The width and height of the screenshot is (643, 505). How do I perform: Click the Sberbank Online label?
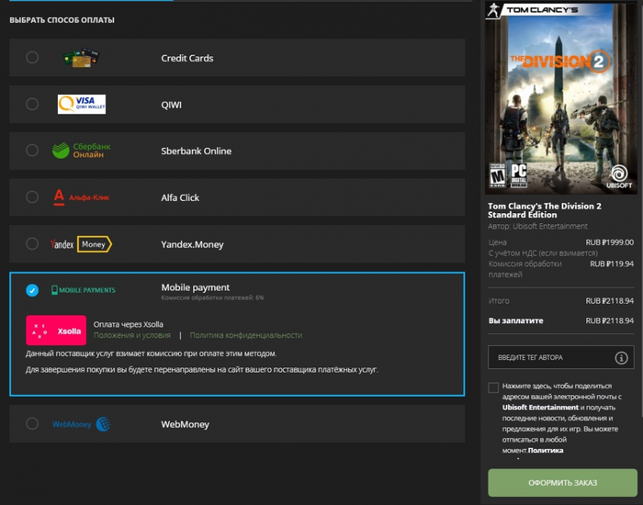[x=196, y=151]
